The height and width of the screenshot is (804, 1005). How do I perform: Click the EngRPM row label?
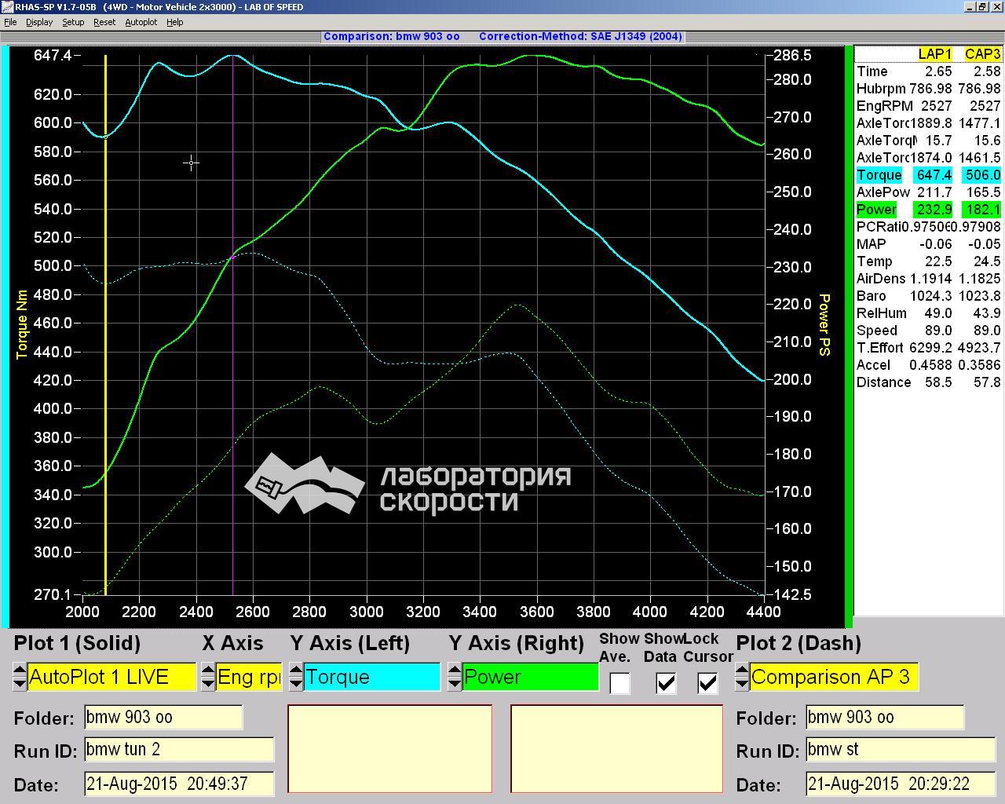click(x=885, y=106)
